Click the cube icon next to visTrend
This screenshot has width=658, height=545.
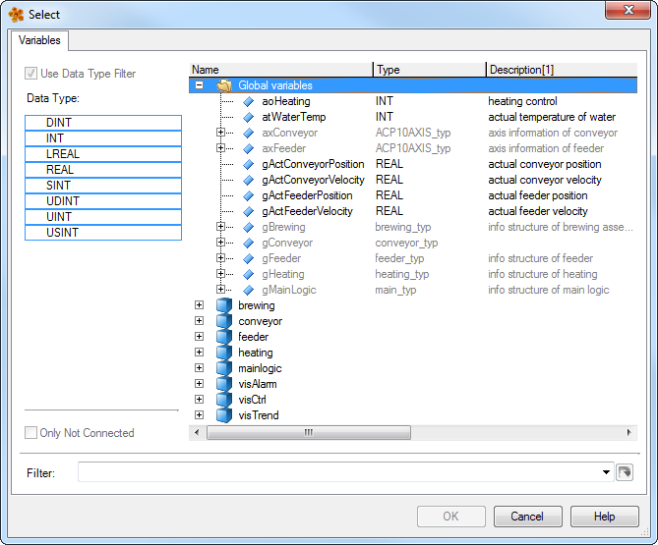(223, 415)
